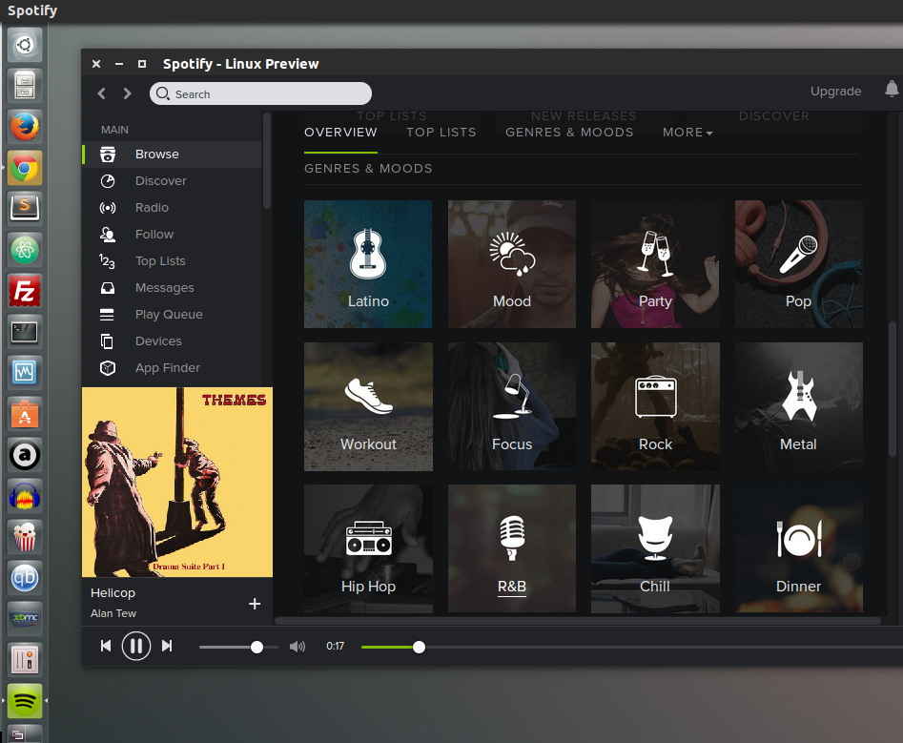903x743 pixels.
Task: Open qBittorrent from the dock
Action: pos(25,578)
